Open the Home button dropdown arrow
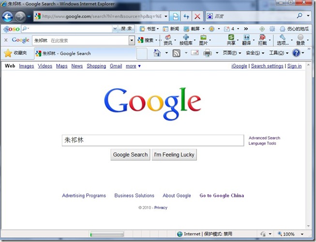 (x=166, y=53)
